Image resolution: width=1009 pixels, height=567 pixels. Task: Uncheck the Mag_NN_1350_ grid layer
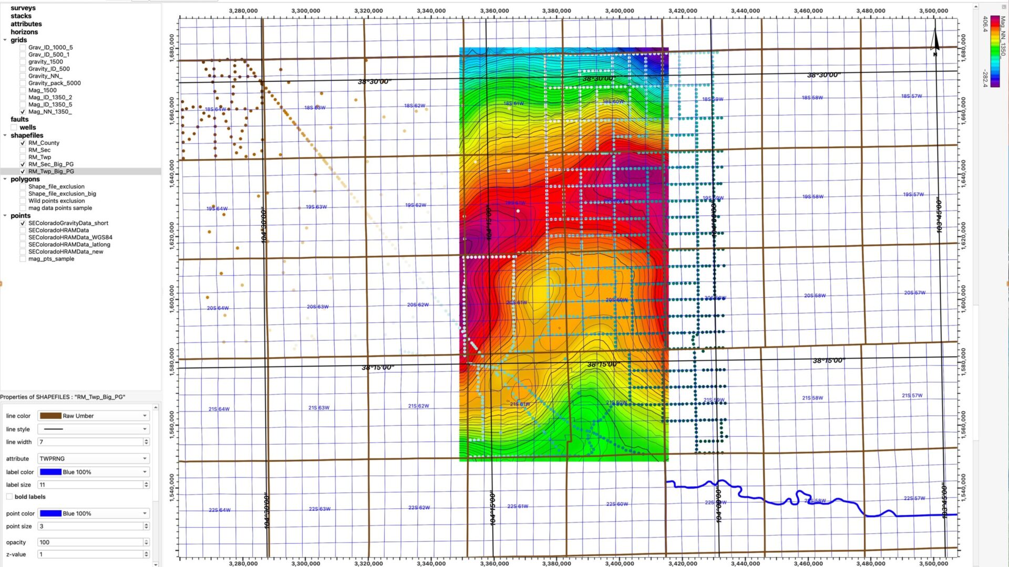point(23,112)
